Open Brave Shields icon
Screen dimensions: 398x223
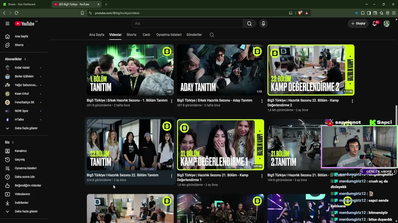(x=300, y=13)
